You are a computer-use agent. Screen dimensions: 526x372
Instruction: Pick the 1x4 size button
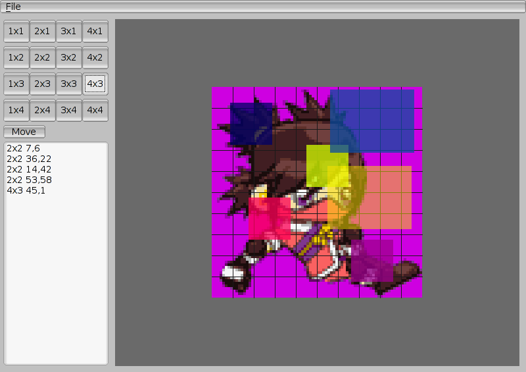[x=16, y=110]
